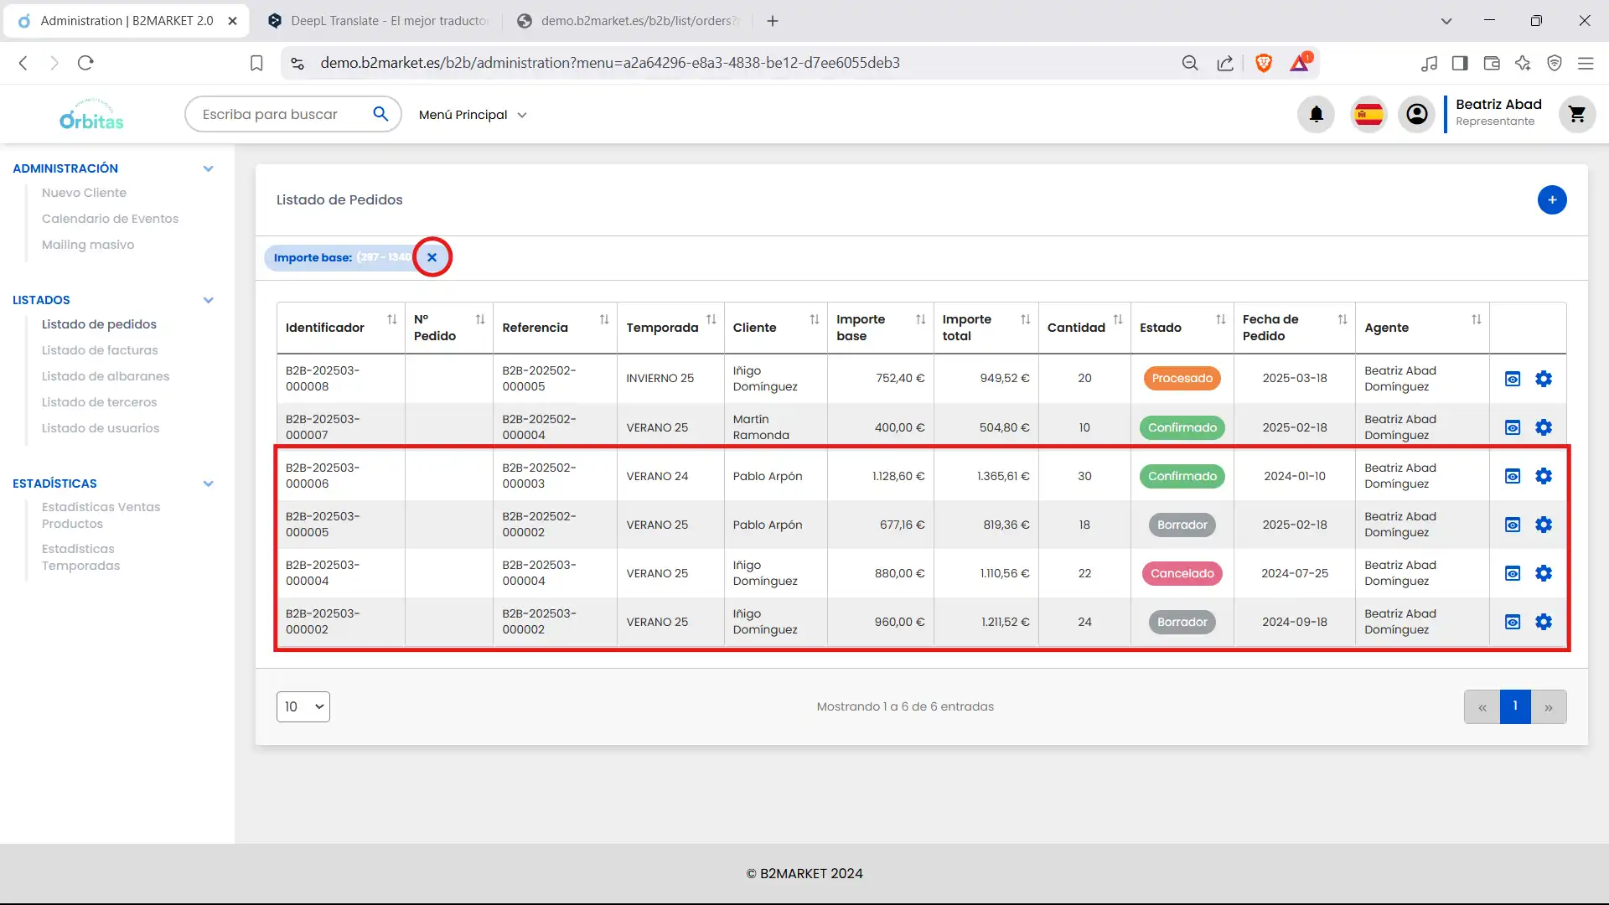Click the blue plus add-order button
The height and width of the screenshot is (905, 1609).
pos(1552,199)
